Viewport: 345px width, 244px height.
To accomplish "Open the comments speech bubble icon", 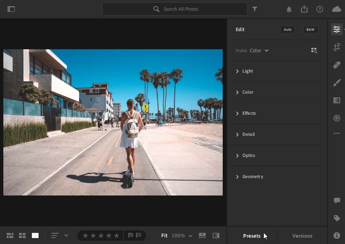I will click(336, 200).
